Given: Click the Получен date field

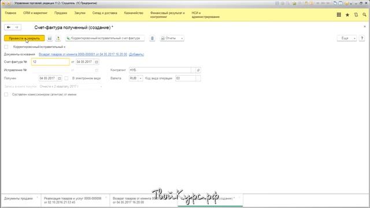Looking at the screenshot, I should tap(47, 79).
